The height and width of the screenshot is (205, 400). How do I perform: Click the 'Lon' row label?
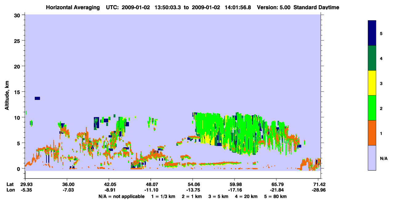10,190
